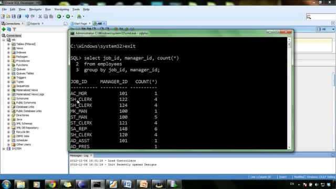Open the View menu

(x=22, y=9)
